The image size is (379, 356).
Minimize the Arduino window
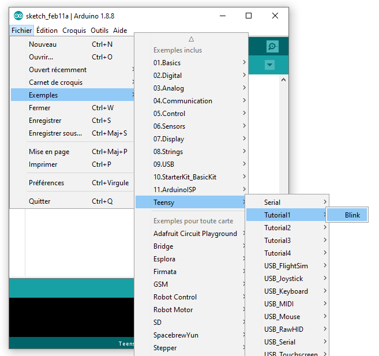[x=223, y=16]
